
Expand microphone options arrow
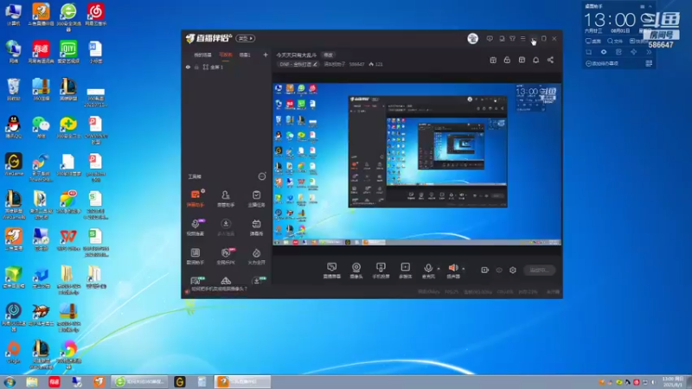(439, 268)
